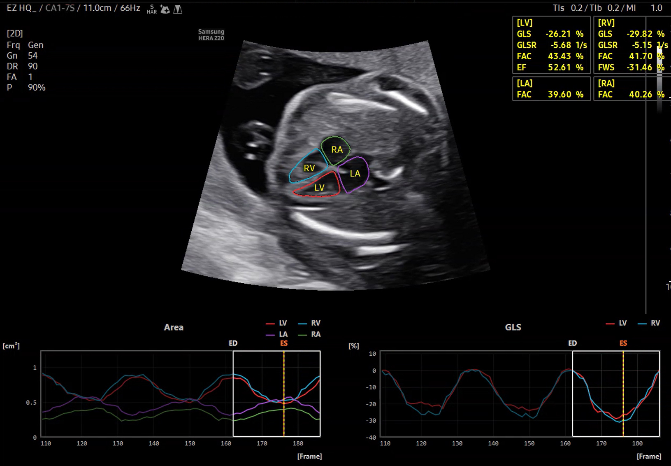Click the [2D] mode header

[15, 33]
